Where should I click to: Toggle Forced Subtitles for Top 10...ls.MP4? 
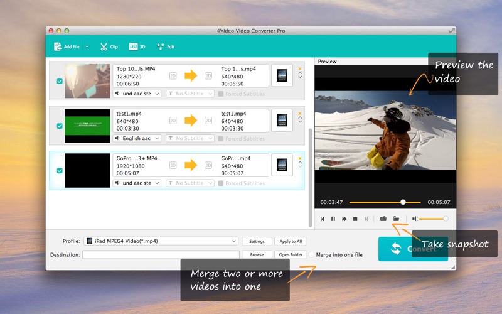221,94
